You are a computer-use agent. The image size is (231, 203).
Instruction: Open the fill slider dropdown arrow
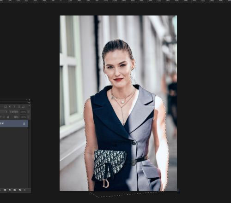click(28, 117)
